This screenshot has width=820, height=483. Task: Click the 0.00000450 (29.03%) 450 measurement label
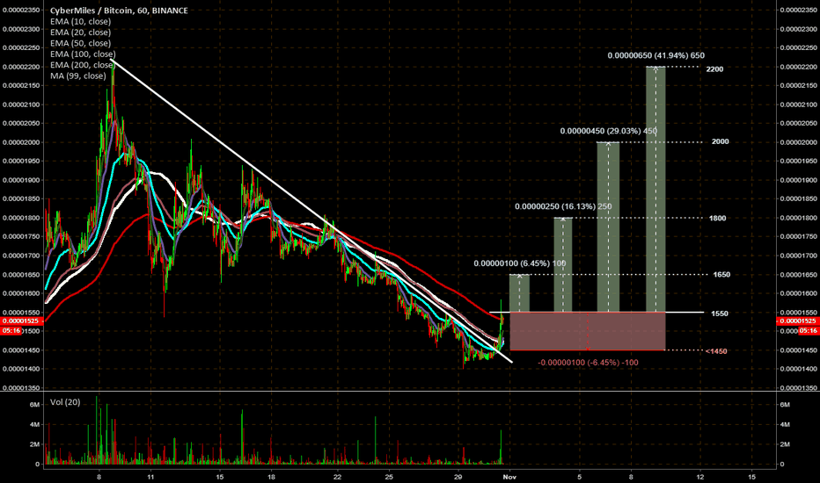609,131
